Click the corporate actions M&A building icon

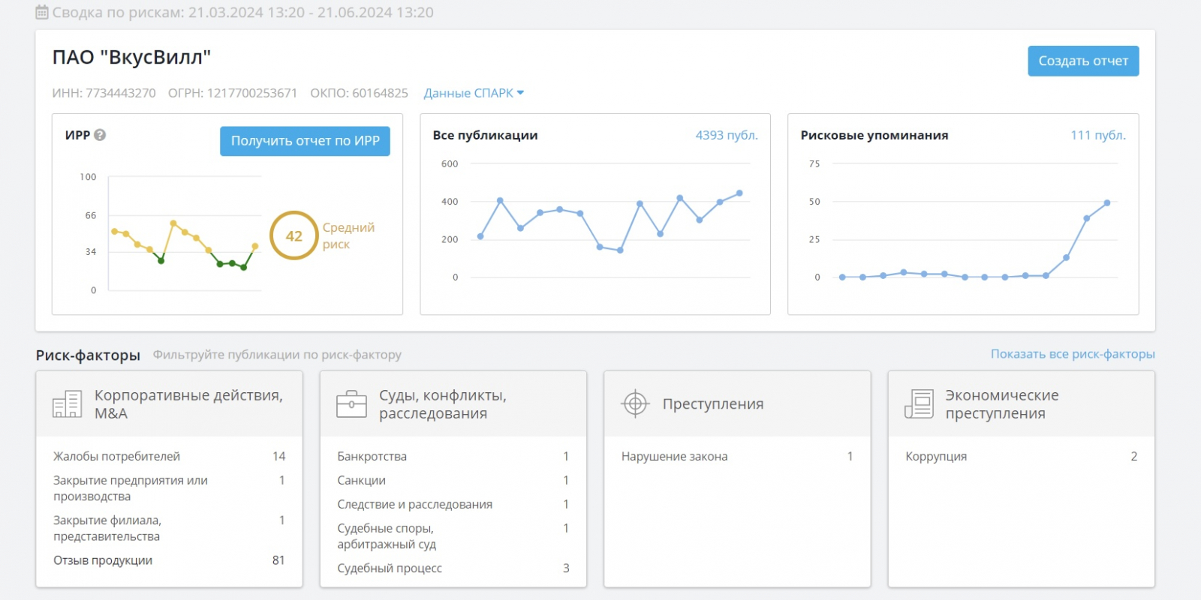pos(67,404)
